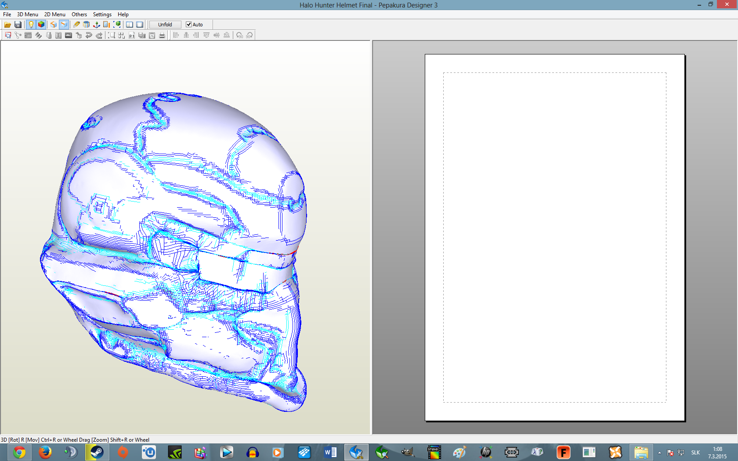Open the Settings menu
The height and width of the screenshot is (461, 738).
pos(102,14)
